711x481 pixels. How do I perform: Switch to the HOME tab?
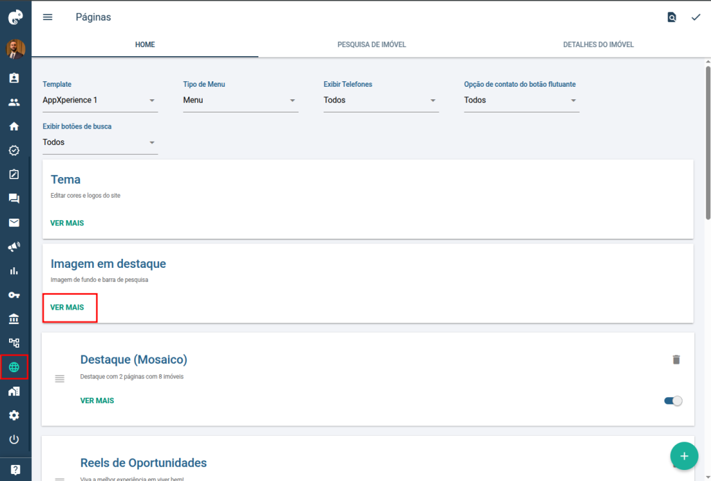click(145, 44)
